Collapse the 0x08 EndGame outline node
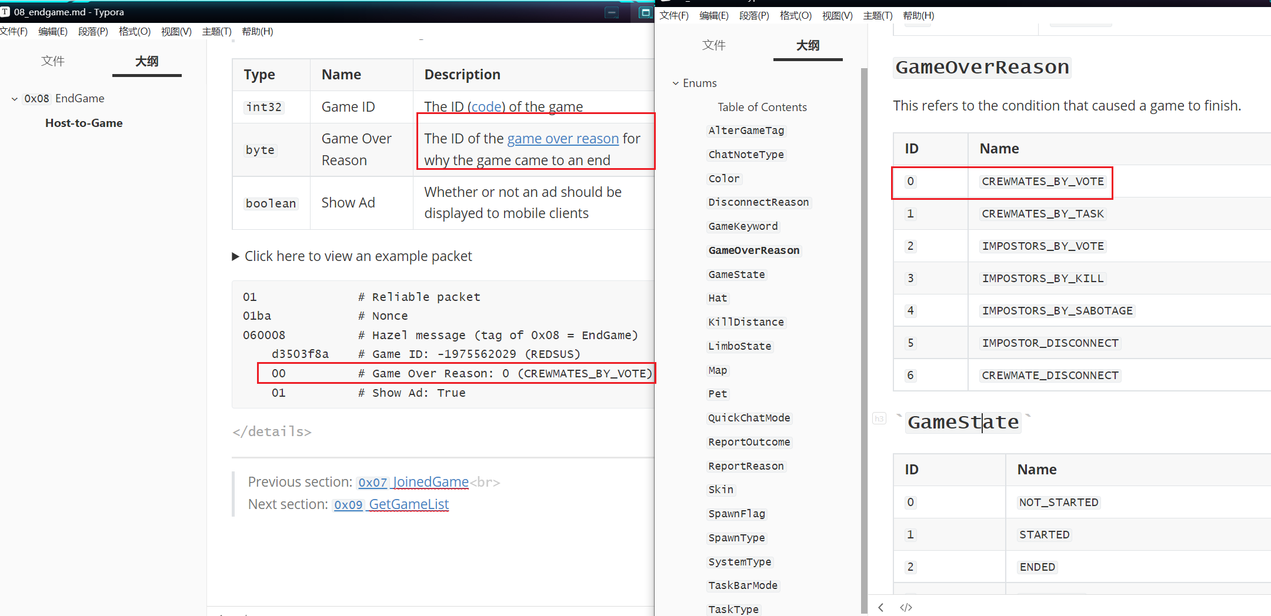The image size is (1271, 616). tap(15, 99)
